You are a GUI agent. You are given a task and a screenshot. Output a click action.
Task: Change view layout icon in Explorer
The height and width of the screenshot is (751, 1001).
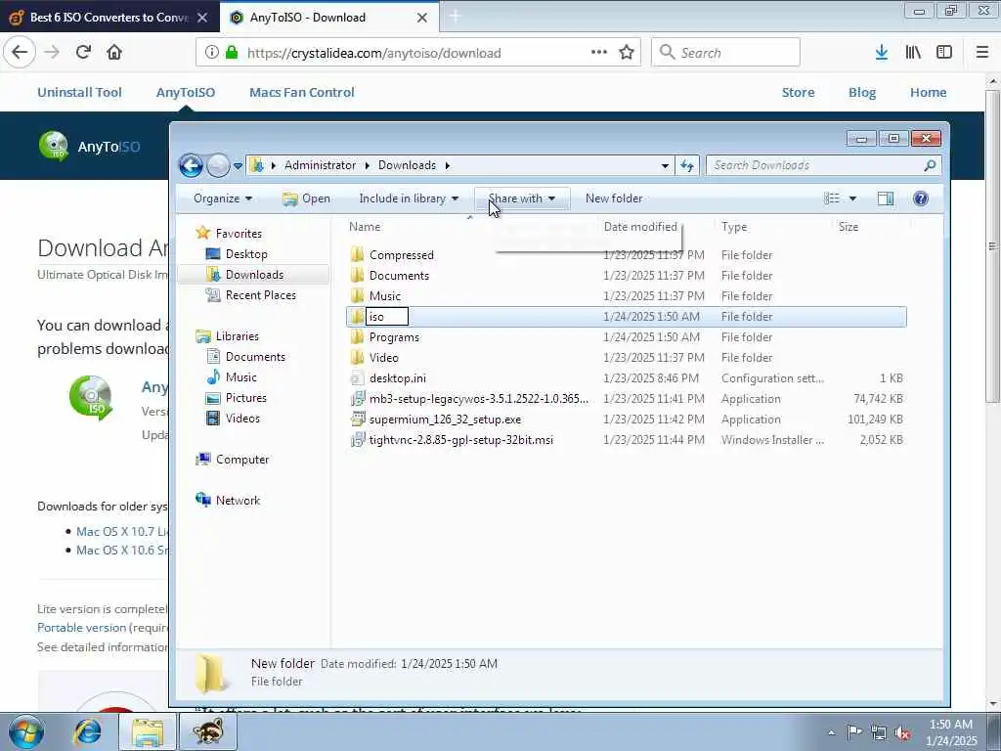(832, 199)
